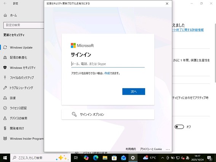
Task: Click the ホーム home icon in Settings
Action: [x=5, y=15]
